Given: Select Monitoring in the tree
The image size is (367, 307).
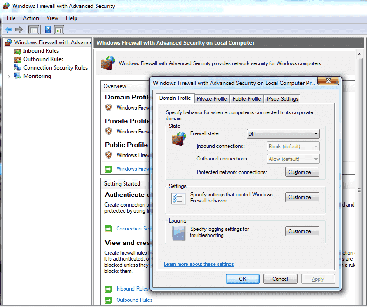Looking at the screenshot, I should tap(37, 76).
